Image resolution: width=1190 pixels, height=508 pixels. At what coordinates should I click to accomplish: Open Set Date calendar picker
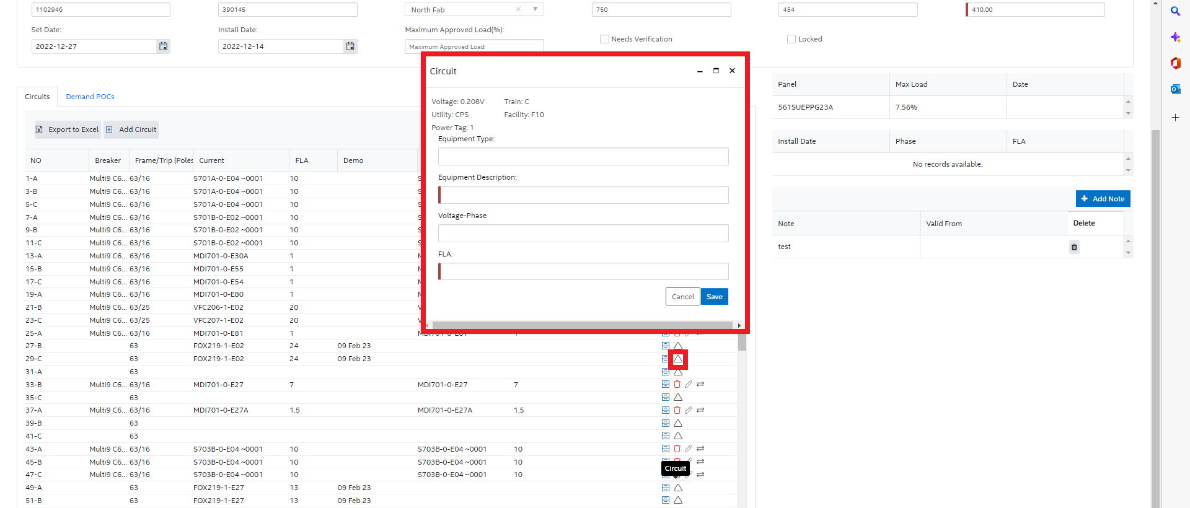(163, 46)
